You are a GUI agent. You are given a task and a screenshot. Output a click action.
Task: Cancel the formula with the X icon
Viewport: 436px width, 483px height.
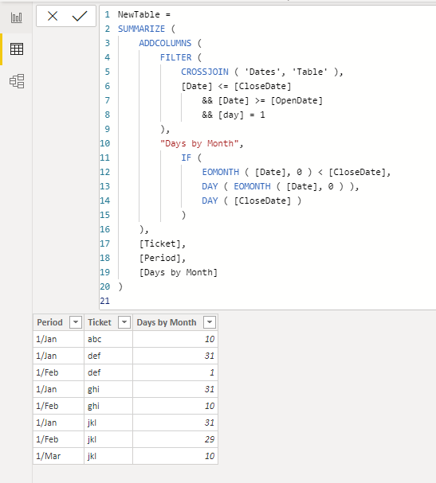coord(53,16)
